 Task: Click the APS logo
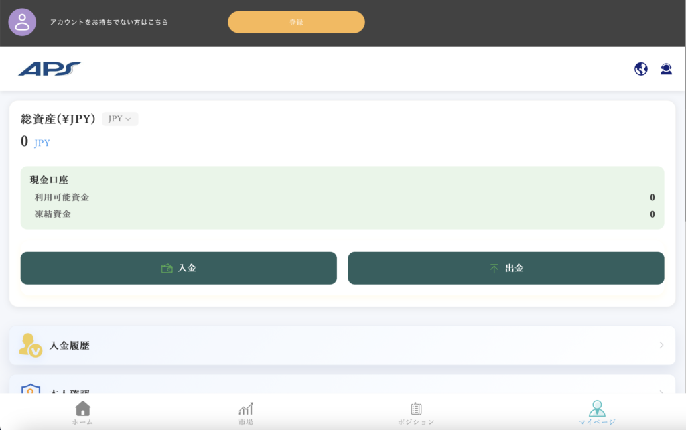(50, 69)
